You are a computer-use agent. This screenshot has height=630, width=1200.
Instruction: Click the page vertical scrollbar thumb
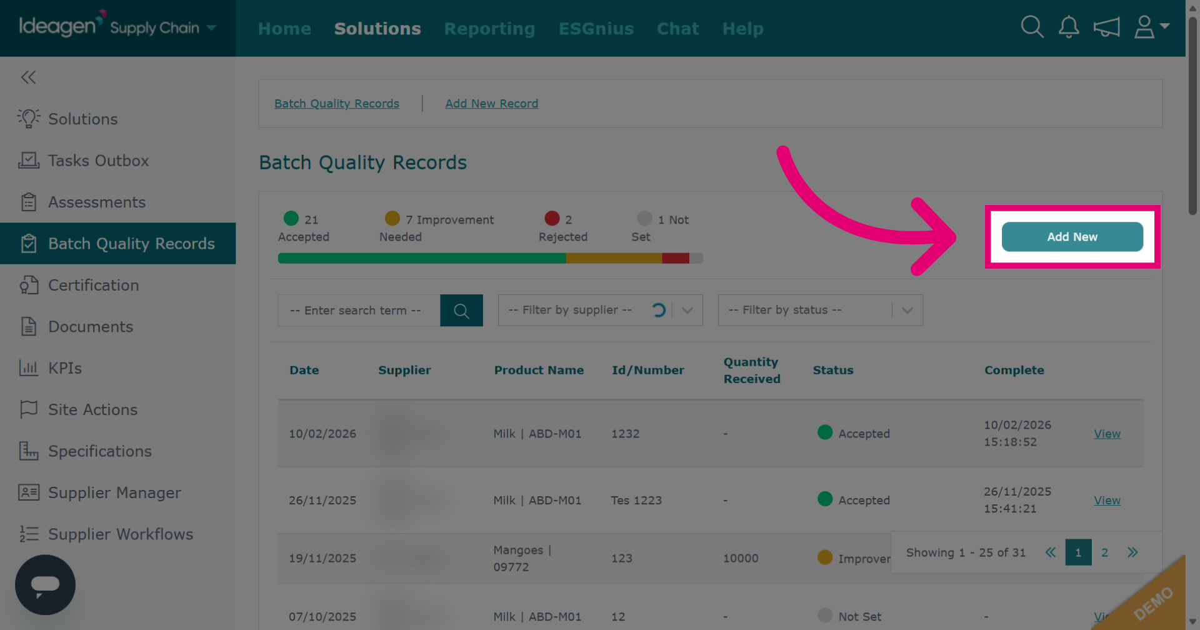click(x=1192, y=116)
